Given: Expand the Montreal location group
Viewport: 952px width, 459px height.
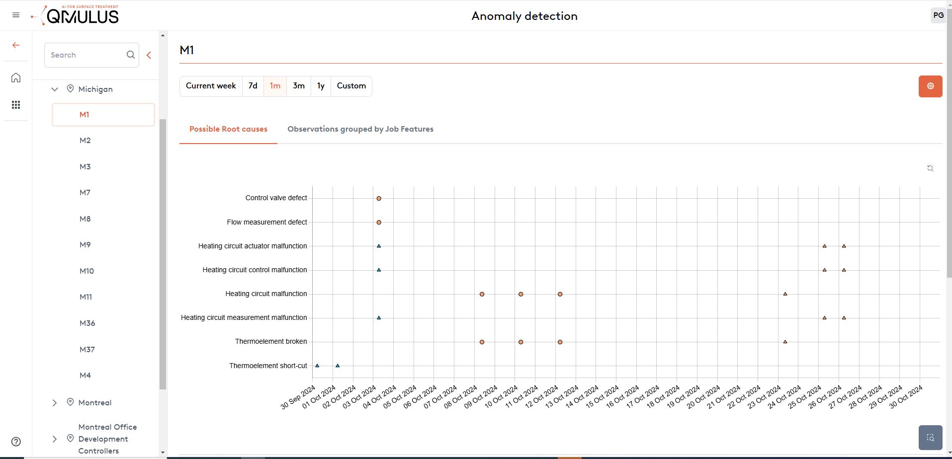Looking at the screenshot, I should tap(55, 403).
